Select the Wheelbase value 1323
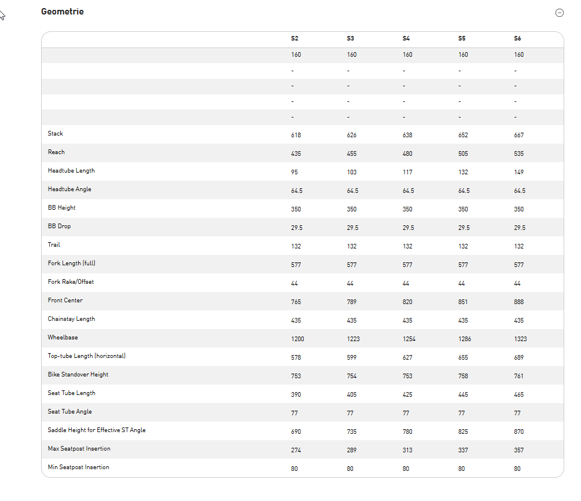This screenshot has width=581, height=501. pos(520,339)
